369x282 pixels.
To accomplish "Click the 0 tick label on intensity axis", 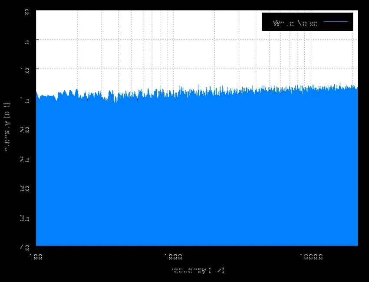I will click(x=27, y=11).
